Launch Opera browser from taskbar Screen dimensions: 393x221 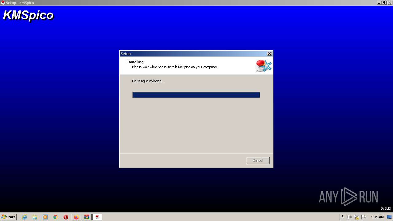pos(66,217)
